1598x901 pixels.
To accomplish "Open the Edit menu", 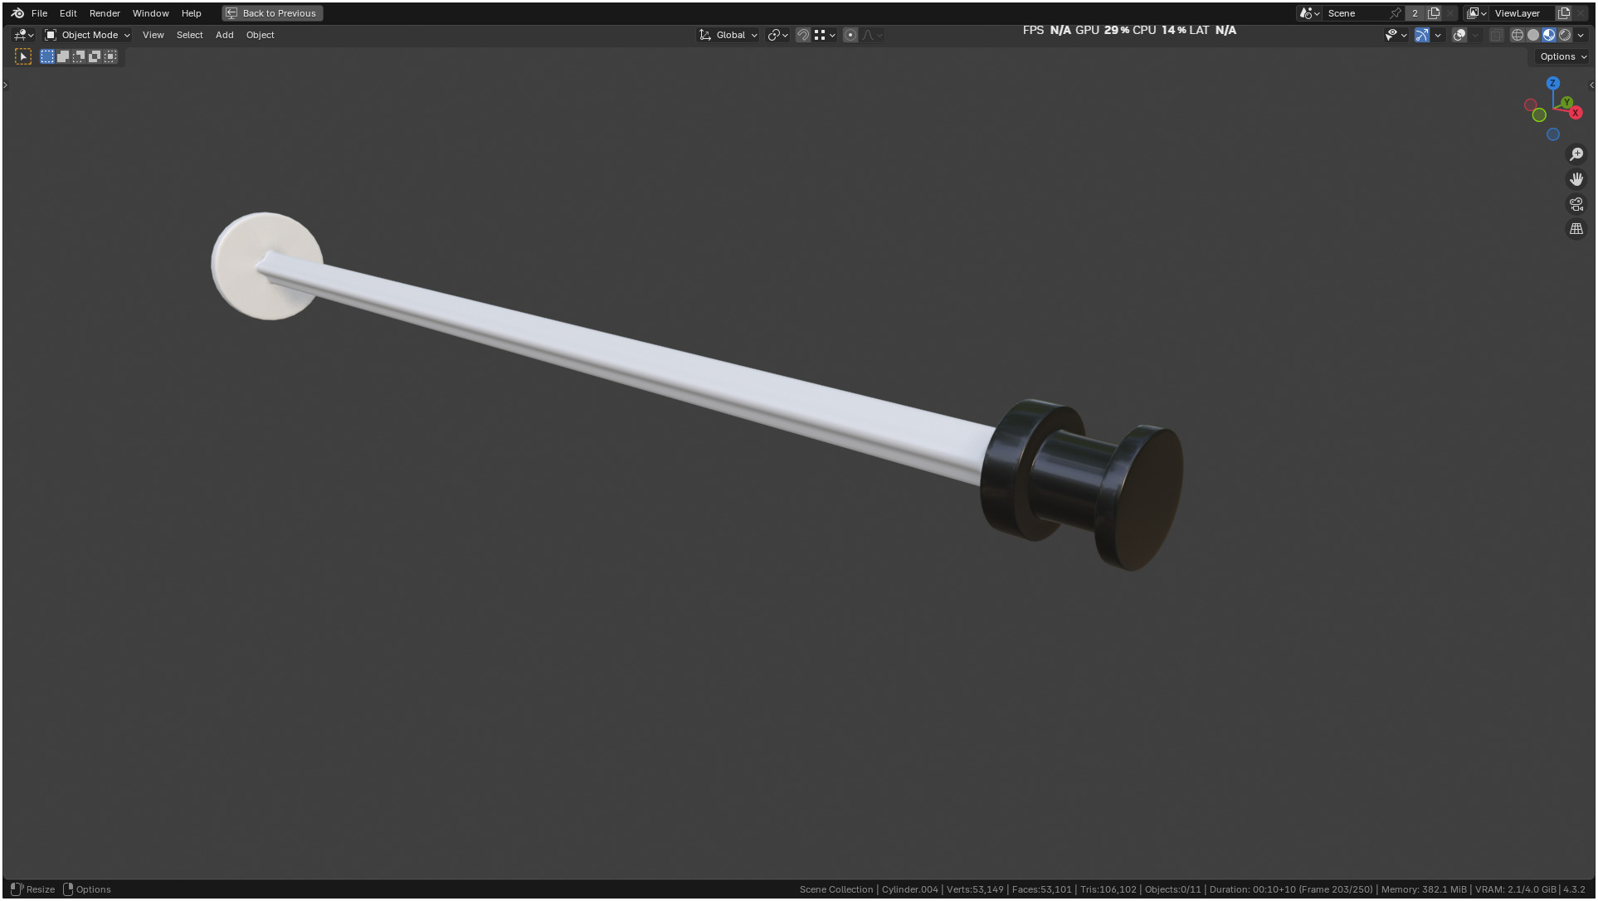I will (68, 13).
